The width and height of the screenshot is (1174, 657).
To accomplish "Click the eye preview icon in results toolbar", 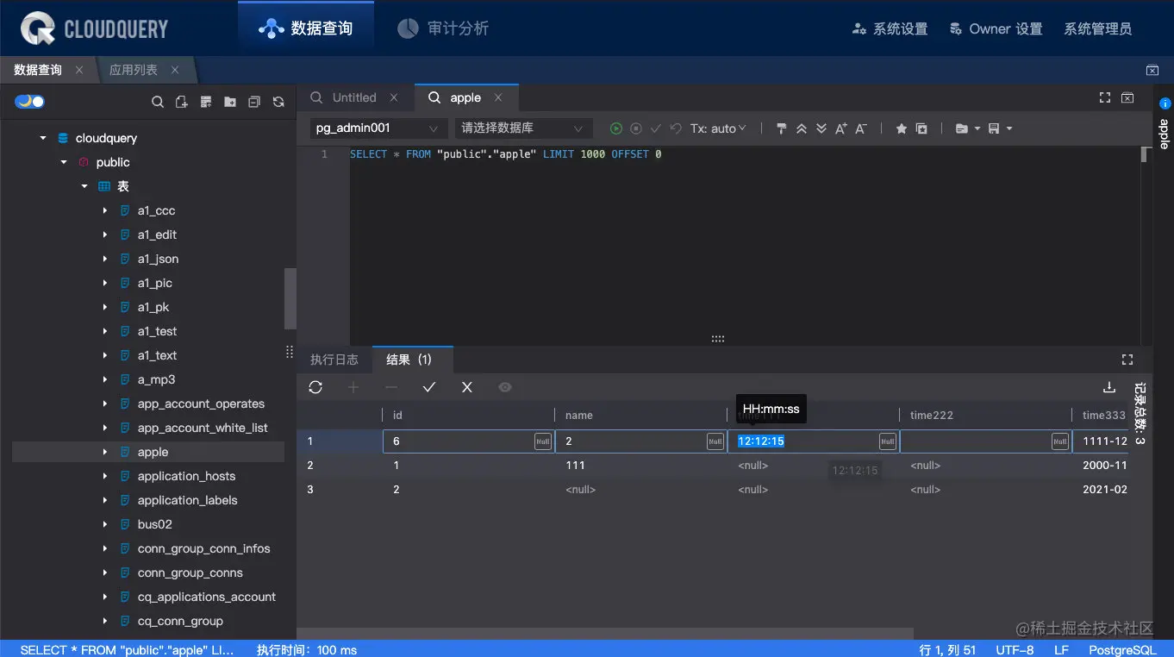I will (x=505, y=387).
